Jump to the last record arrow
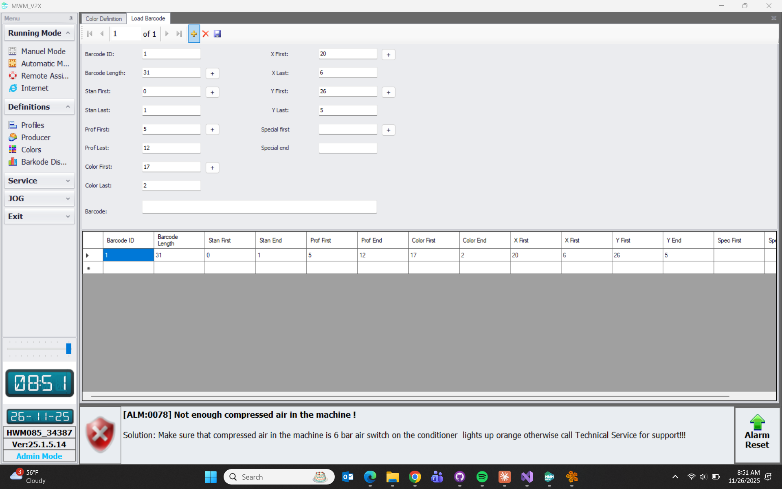This screenshot has height=489, width=782. (179, 34)
